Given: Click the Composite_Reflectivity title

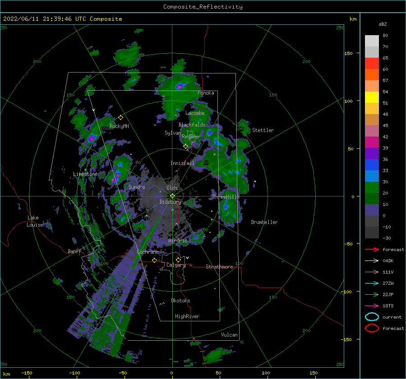Looking at the screenshot, I should (x=203, y=7).
